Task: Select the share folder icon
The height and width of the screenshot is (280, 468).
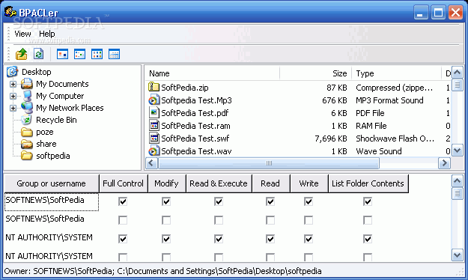Action: click(x=26, y=144)
